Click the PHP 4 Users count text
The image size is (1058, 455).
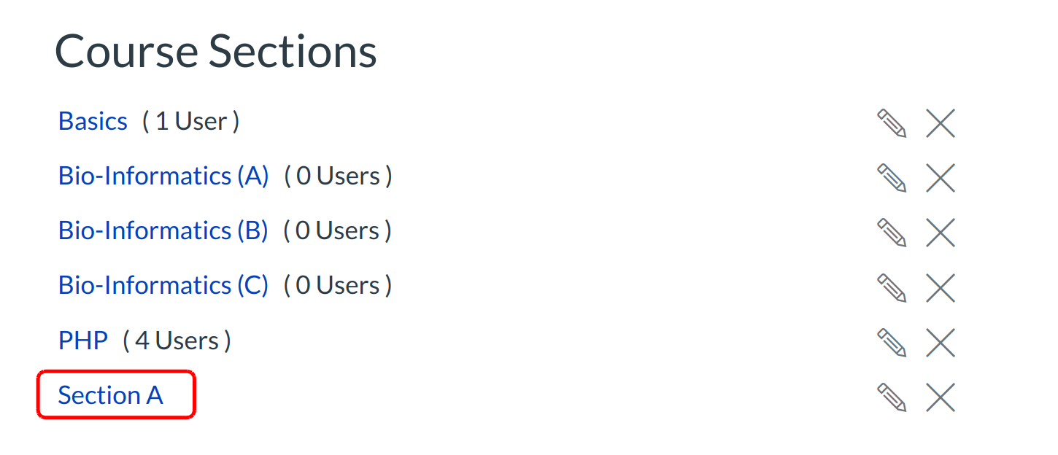[x=177, y=341]
